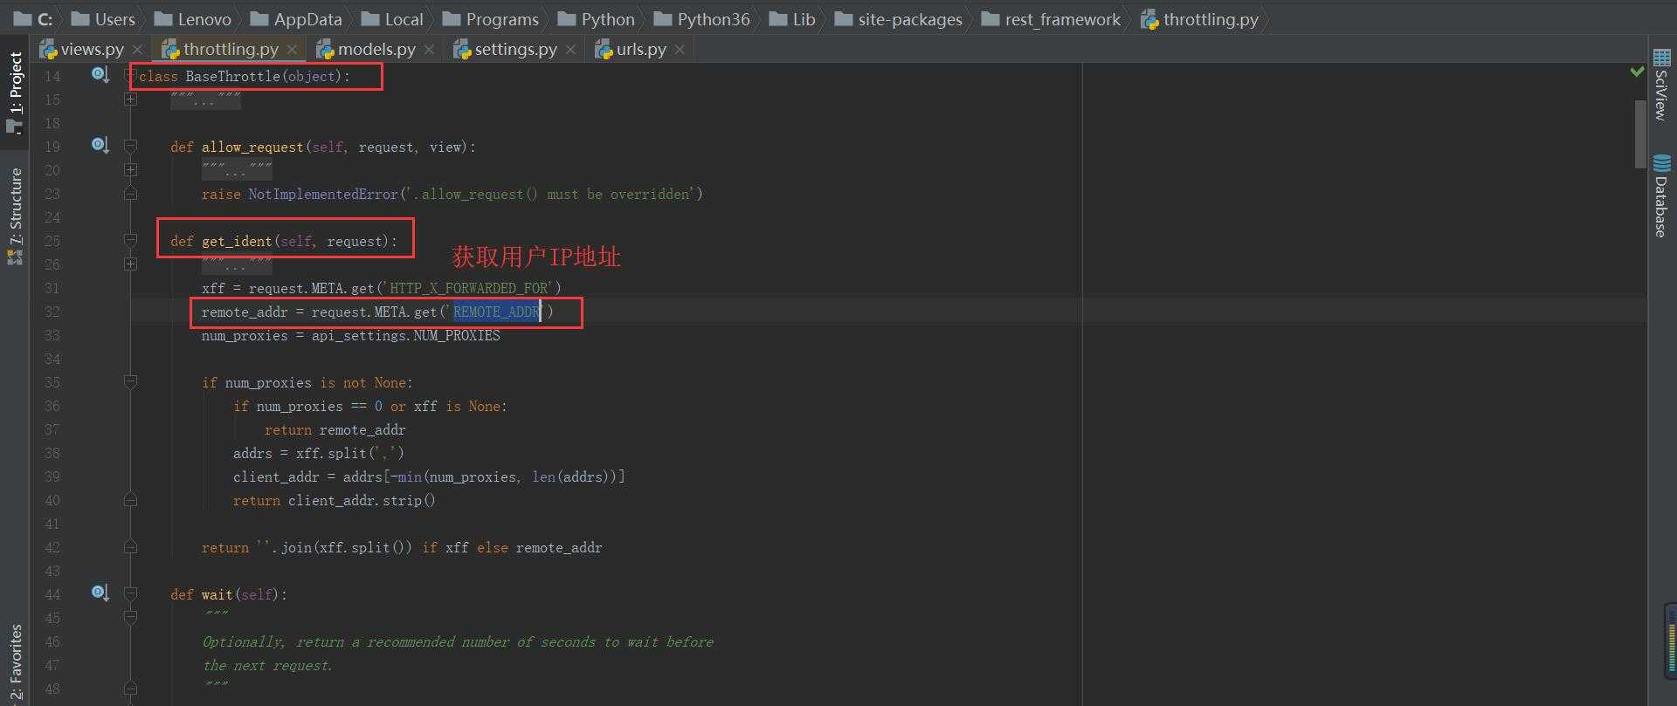Open the Favorites tool window
The width and height of the screenshot is (1677, 706).
pos(15,663)
